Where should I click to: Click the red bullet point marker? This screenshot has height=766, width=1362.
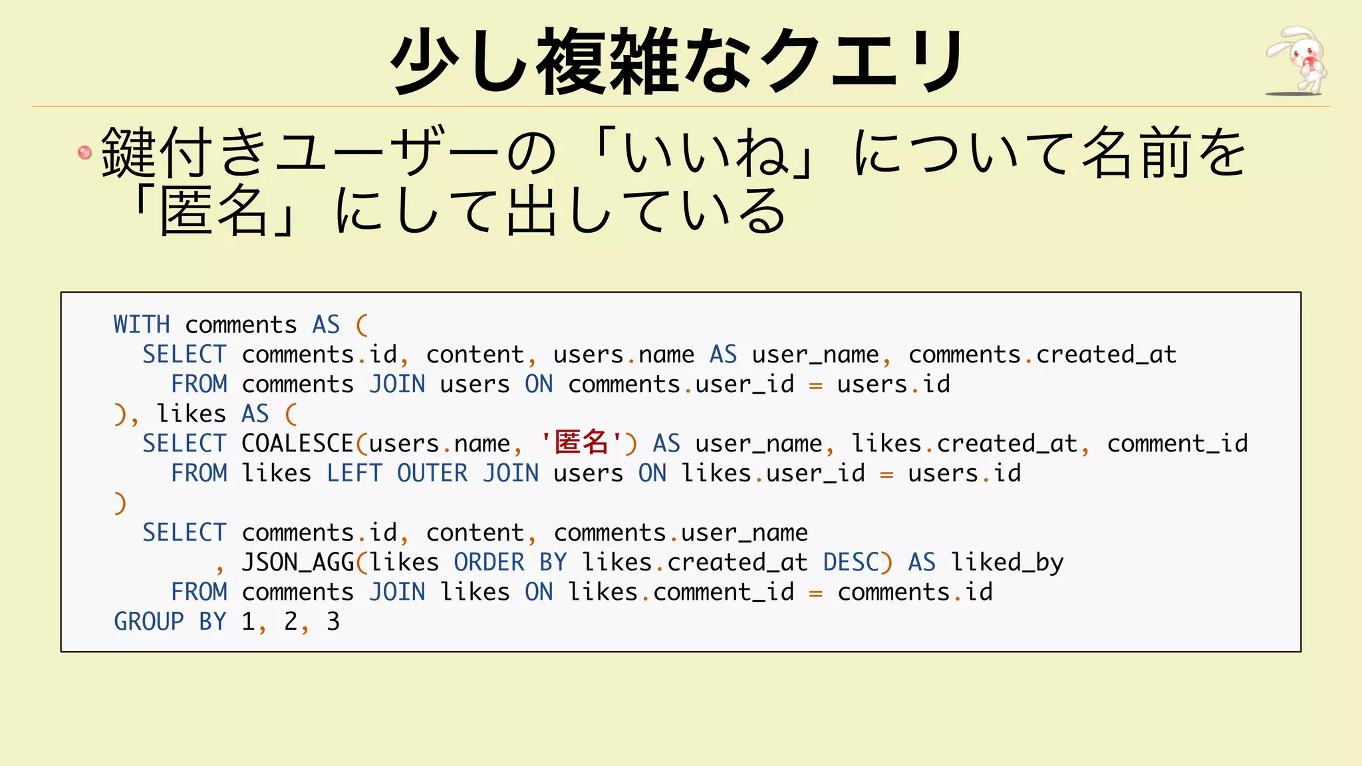pyautogui.click(x=84, y=153)
